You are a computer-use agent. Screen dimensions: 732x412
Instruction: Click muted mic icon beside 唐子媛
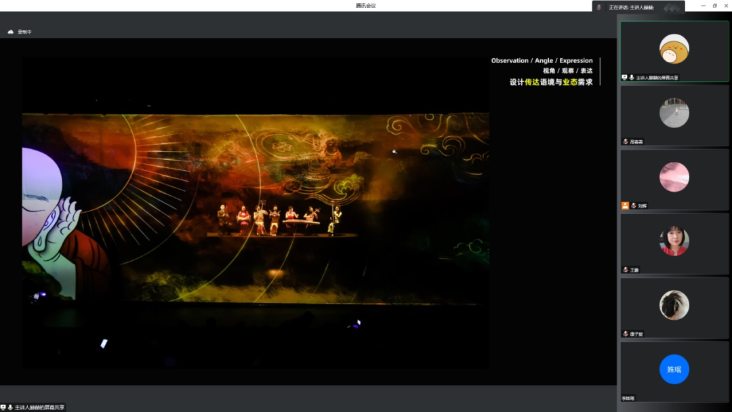626,333
